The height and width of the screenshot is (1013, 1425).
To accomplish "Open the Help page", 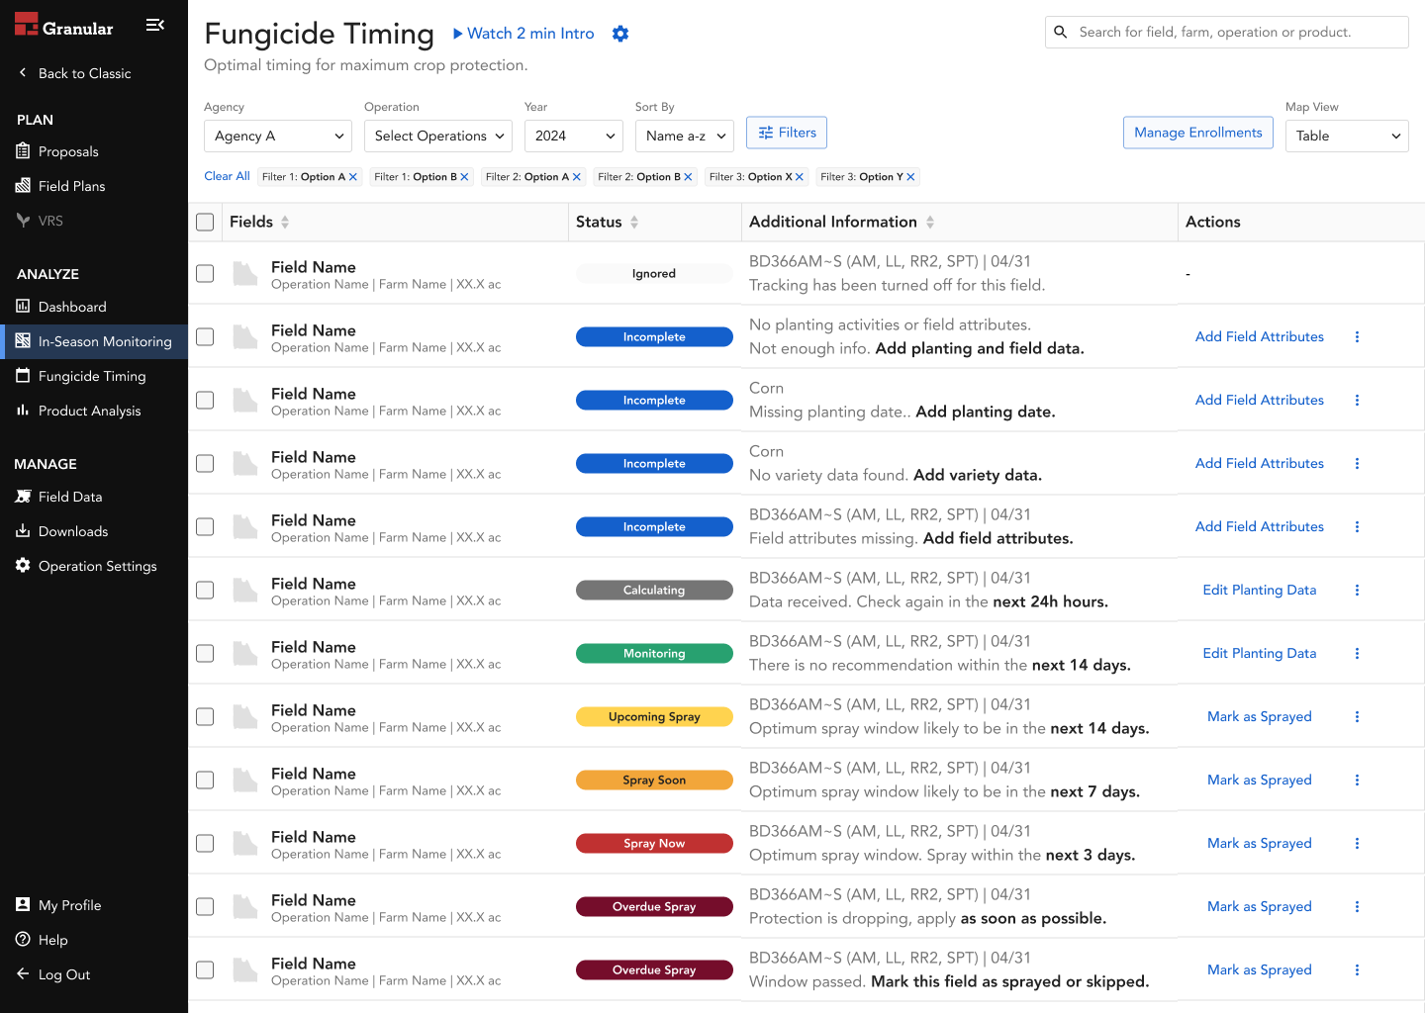I will 94,940.
